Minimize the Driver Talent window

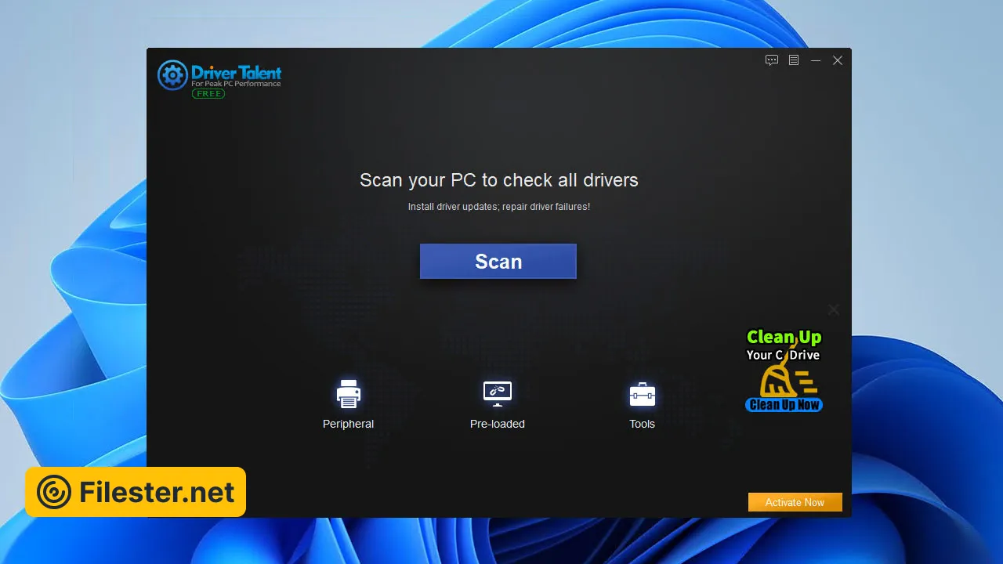coord(816,60)
